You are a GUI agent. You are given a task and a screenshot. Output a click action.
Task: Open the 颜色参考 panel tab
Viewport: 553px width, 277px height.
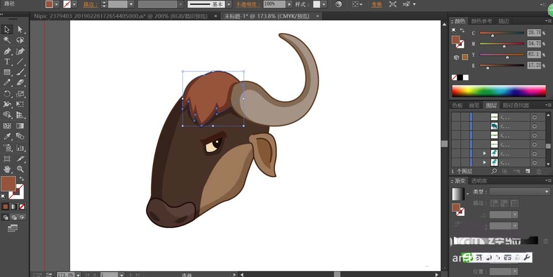pyautogui.click(x=482, y=21)
